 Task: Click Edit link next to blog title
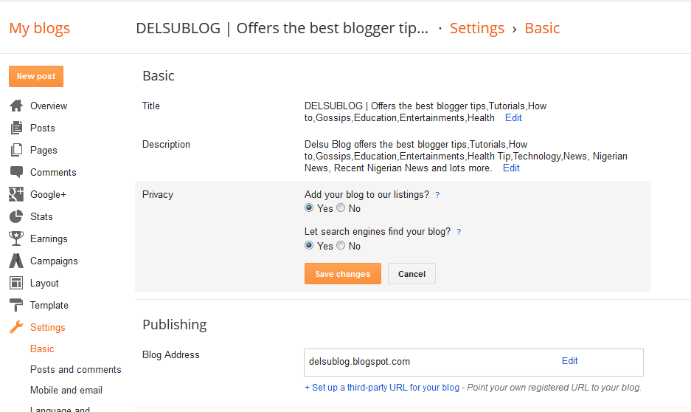click(x=513, y=117)
